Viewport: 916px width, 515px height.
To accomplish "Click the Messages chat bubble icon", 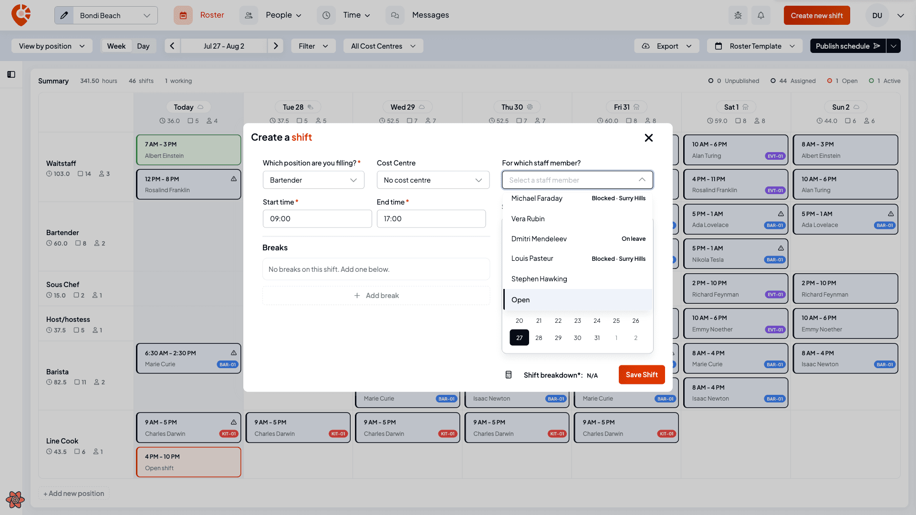I will (x=395, y=15).
